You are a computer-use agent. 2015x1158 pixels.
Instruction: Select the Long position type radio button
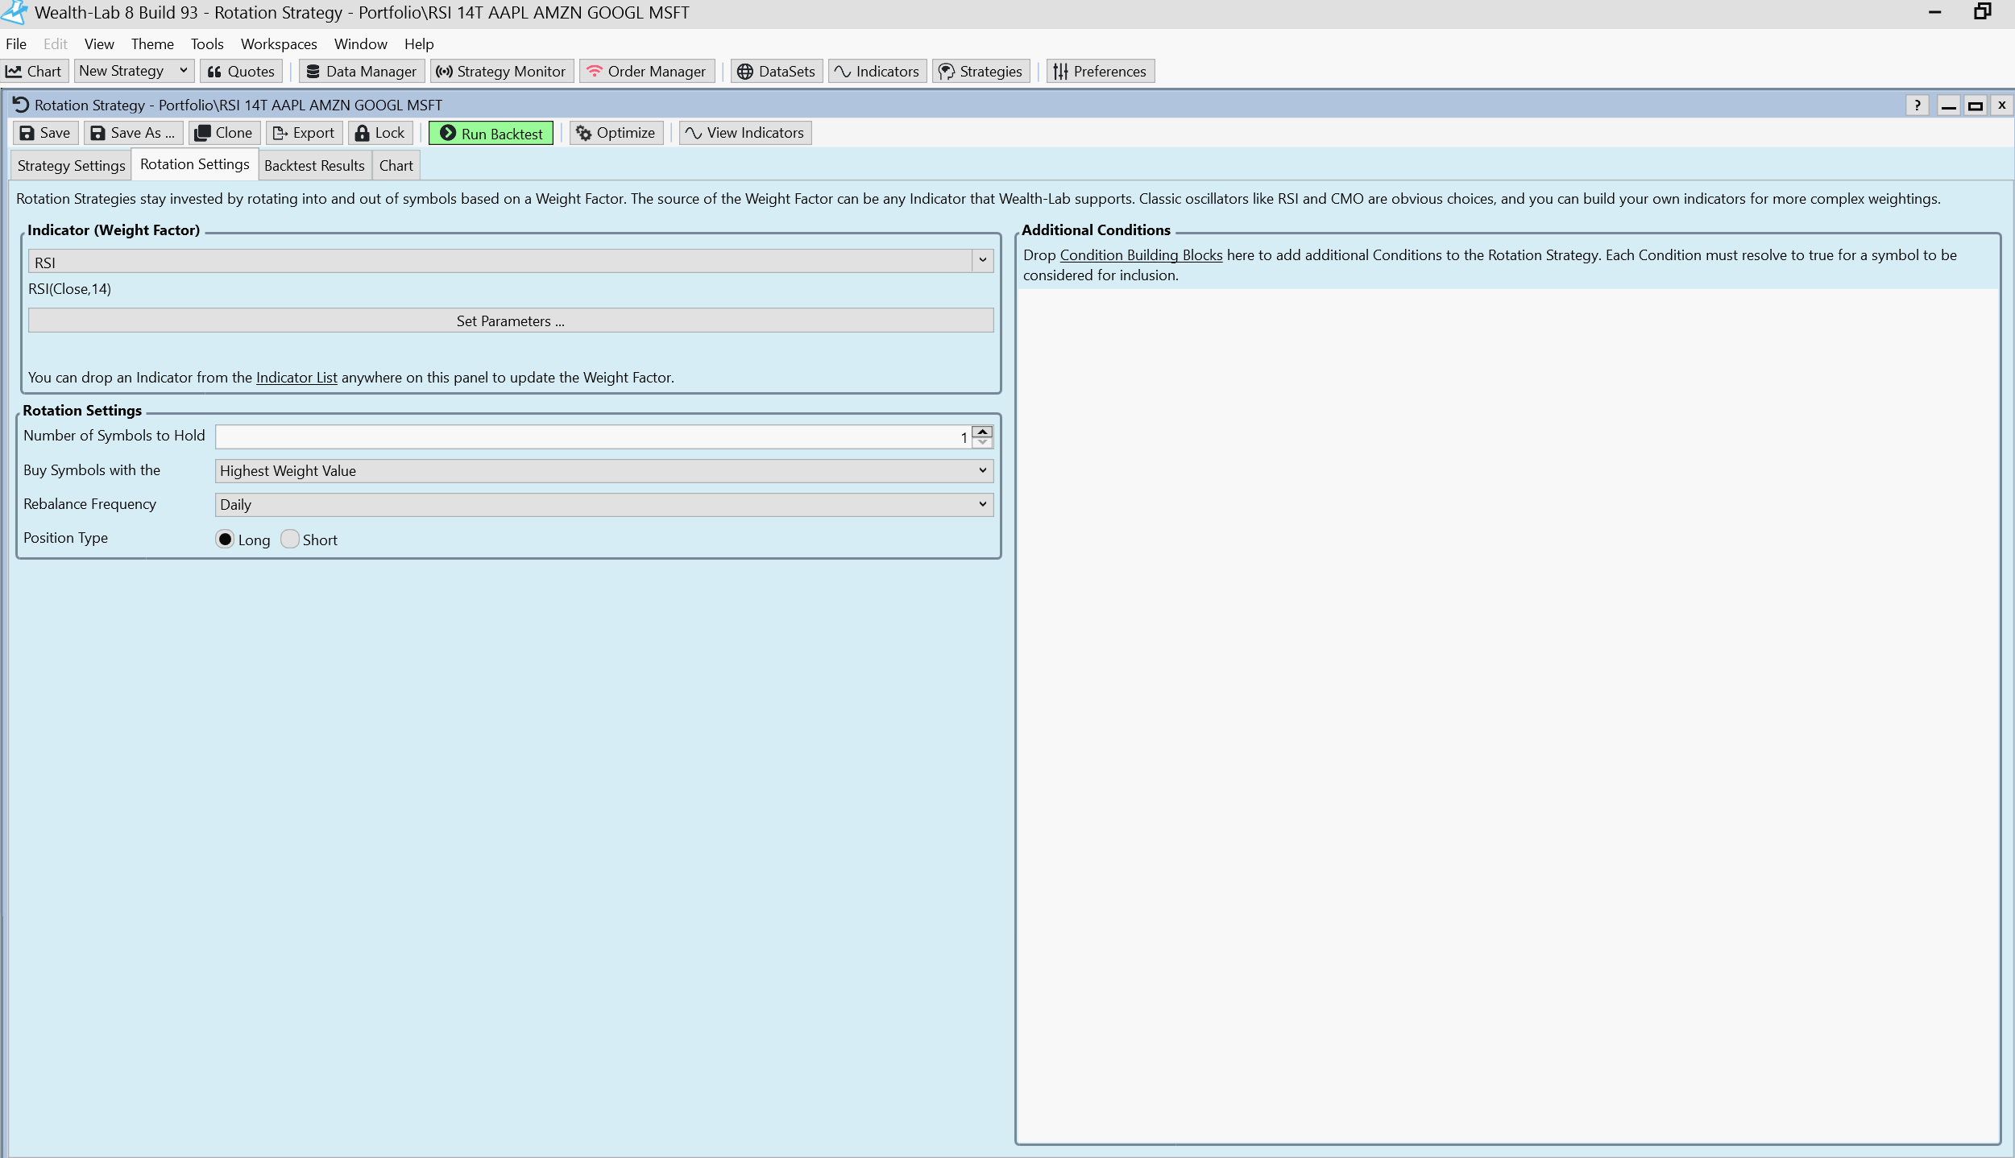tap(225, 540)
